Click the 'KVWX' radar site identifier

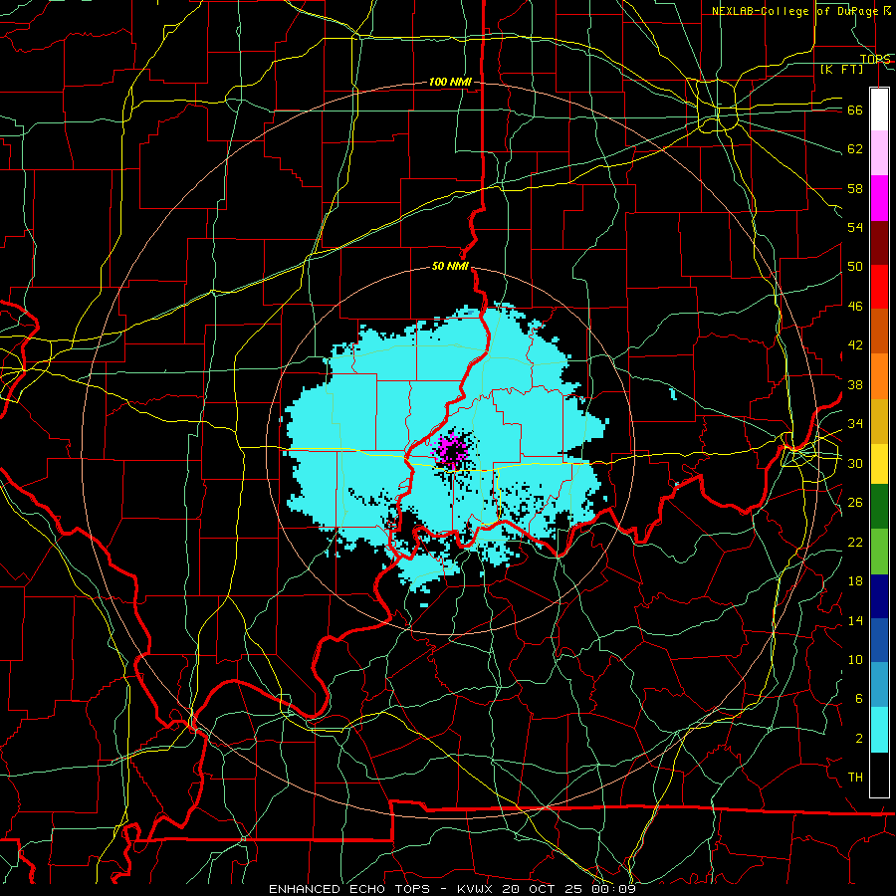pyautogui.click(x=477, y=889)
